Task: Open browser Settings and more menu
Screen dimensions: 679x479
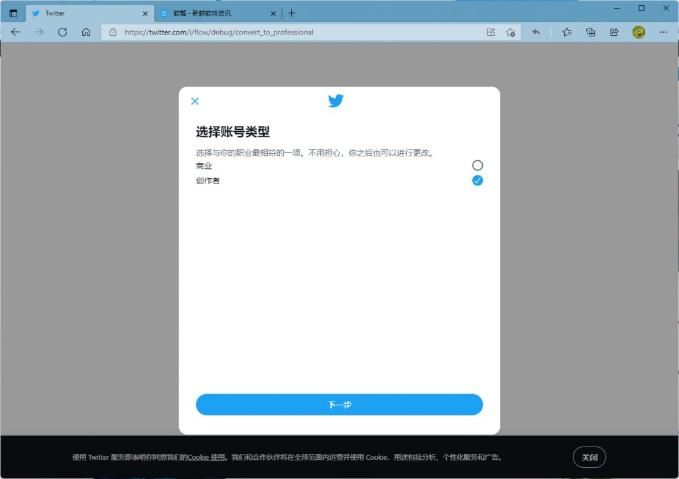Action: [x=663, y=32]
